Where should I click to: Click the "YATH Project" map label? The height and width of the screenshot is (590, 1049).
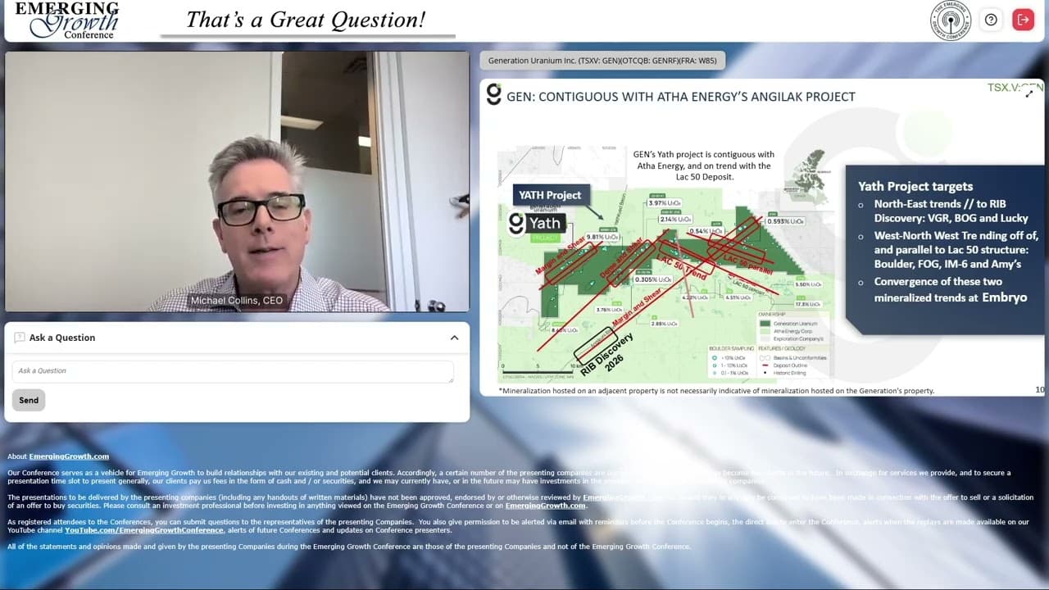click(x=550, y=195)
